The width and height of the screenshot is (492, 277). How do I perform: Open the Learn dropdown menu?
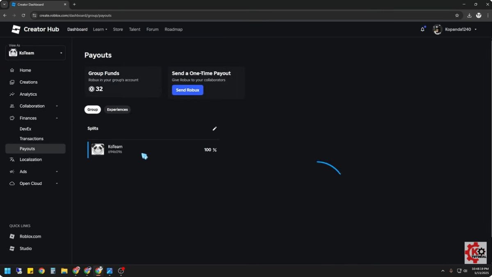tap(100, 30)
